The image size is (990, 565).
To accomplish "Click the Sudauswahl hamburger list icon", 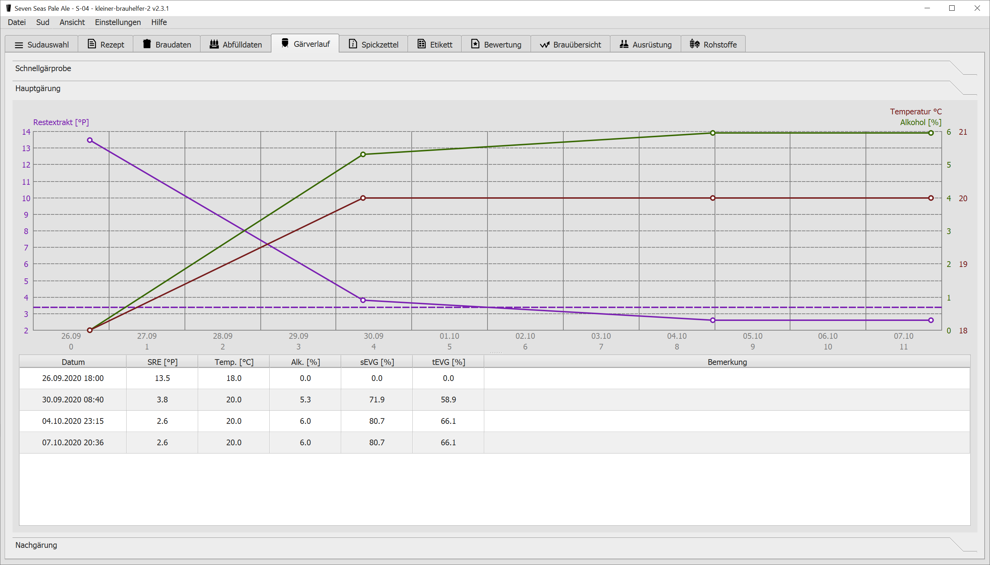I will [19, 45].
